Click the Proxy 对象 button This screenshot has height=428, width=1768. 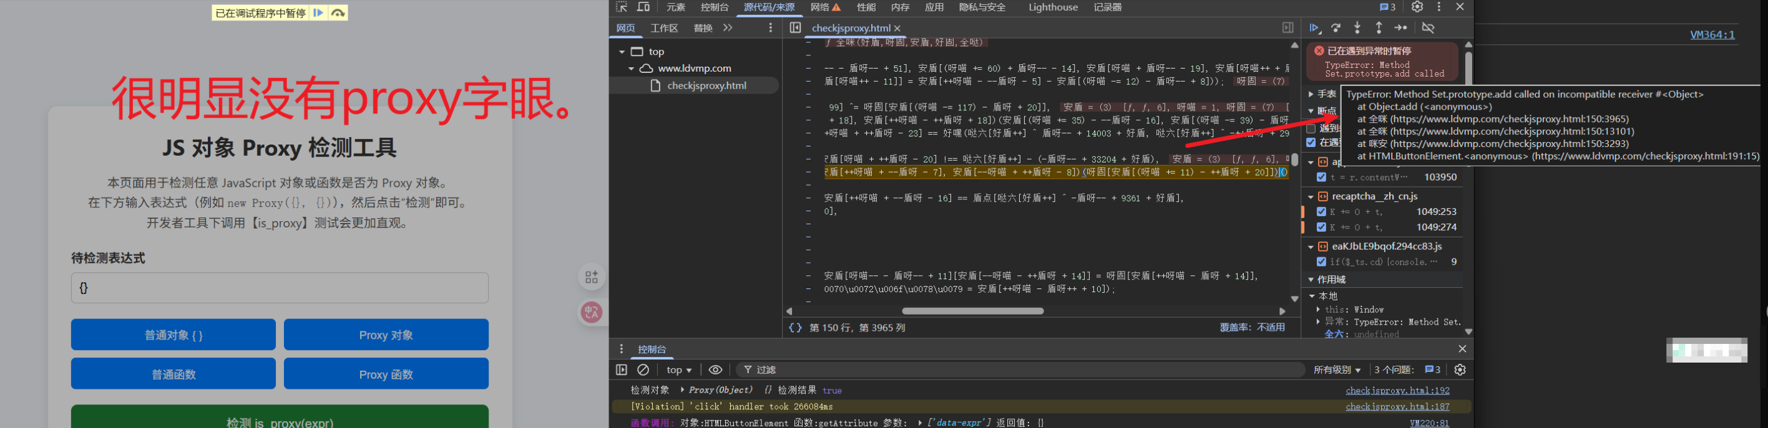[386, 335]
